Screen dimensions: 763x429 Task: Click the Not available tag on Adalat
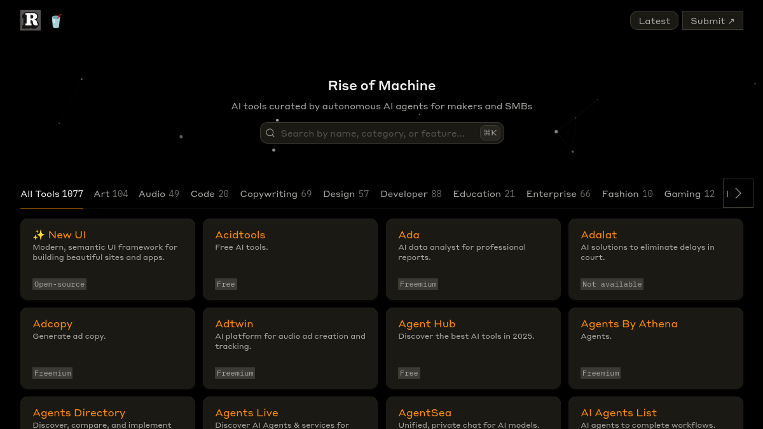[612, 284]
